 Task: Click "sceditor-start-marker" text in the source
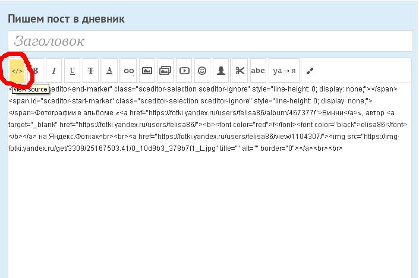(78, 101)
